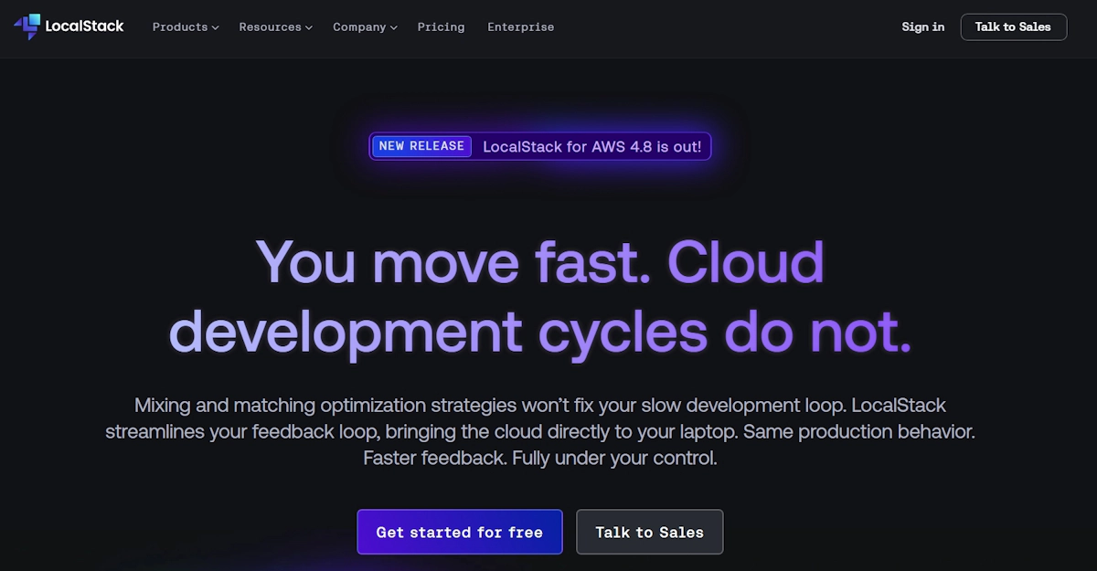Open the Company dropdown
Screen dimensions: 1097x571
359,27
